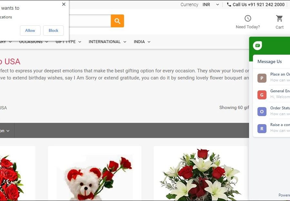This screenshot has width=290, height=201.
Task: Click the phone icon beside Call Us
Action: click(x=229, y=5)
